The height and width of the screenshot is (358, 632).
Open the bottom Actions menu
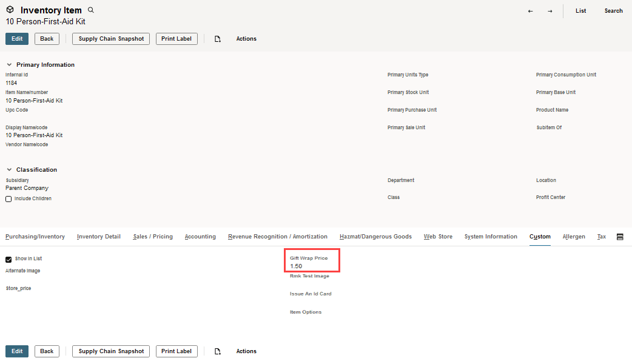click(246, 351)
